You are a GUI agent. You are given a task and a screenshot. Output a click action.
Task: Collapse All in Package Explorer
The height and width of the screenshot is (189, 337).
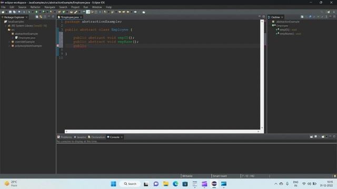coord(37,17)
